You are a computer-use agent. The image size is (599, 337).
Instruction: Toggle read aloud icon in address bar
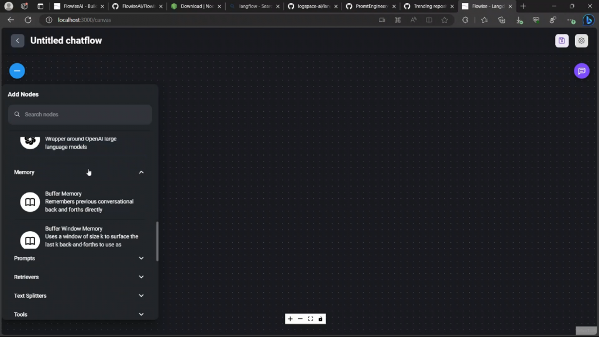414,20
